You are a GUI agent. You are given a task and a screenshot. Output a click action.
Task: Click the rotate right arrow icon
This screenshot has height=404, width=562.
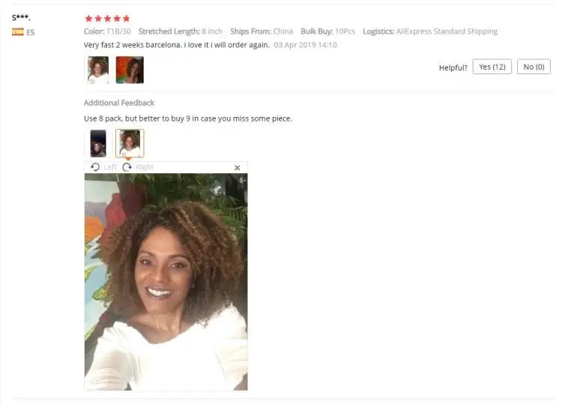pos(127,167)
